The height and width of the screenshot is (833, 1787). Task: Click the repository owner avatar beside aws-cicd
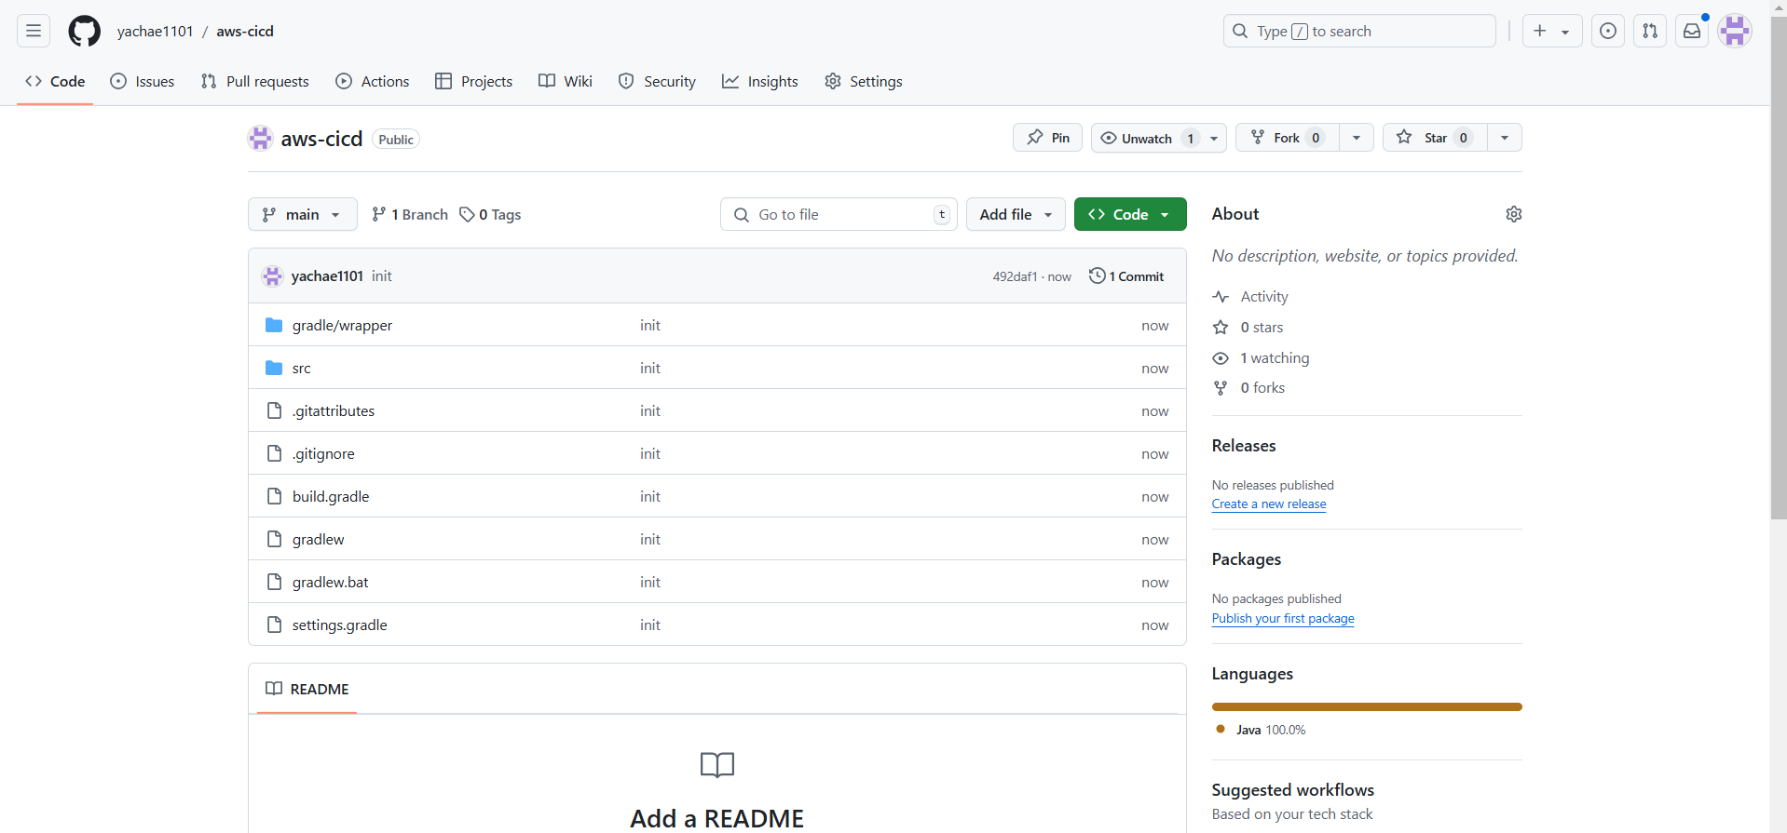(x=260, y=139)
